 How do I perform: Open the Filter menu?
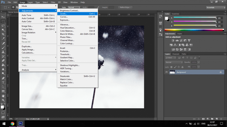(53, 2)
